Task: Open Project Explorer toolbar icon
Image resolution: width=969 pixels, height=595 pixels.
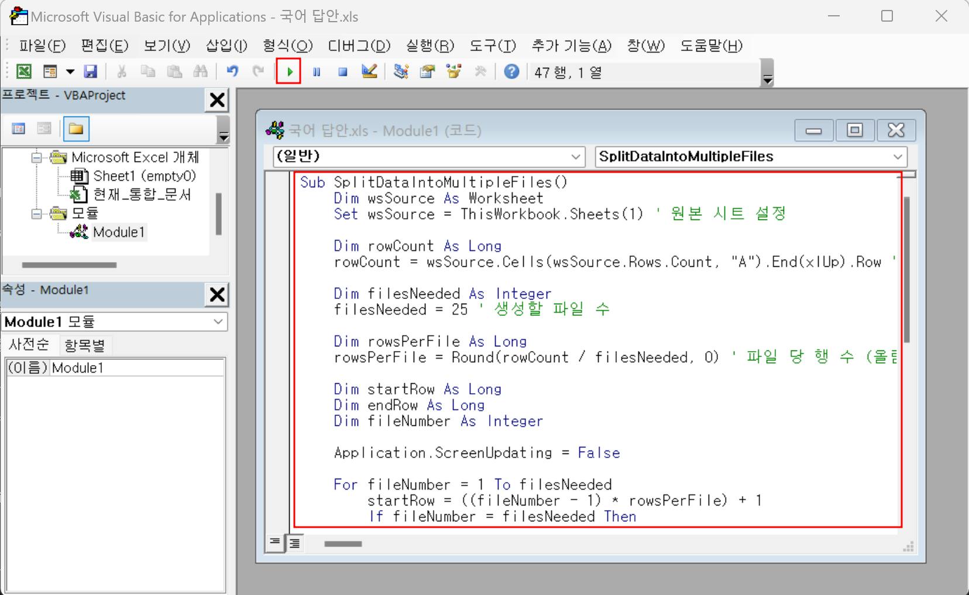Action: [x=401, y=72]
